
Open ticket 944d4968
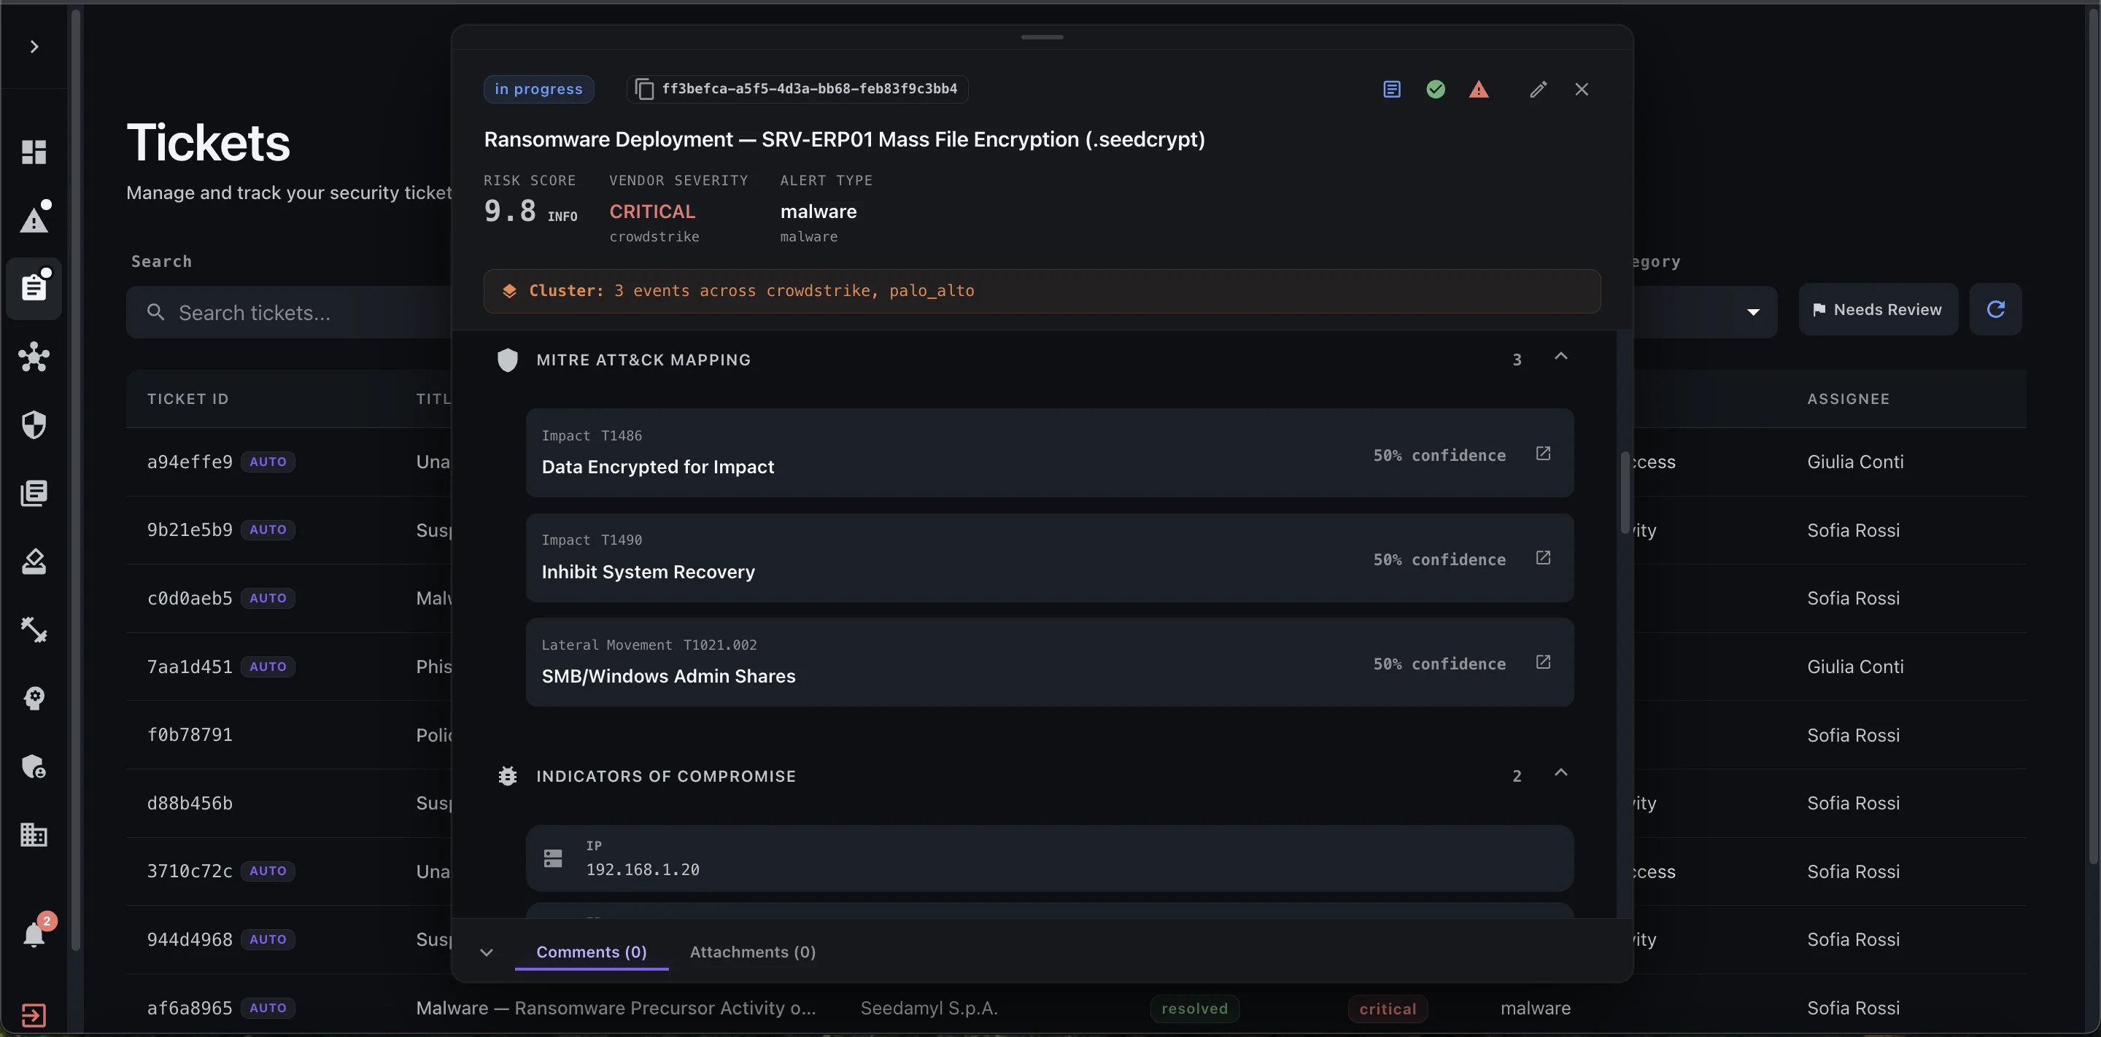(190, 939)
